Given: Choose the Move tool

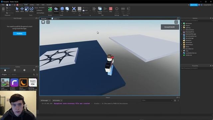Looking at the screenshot, I should coord(22,10).
